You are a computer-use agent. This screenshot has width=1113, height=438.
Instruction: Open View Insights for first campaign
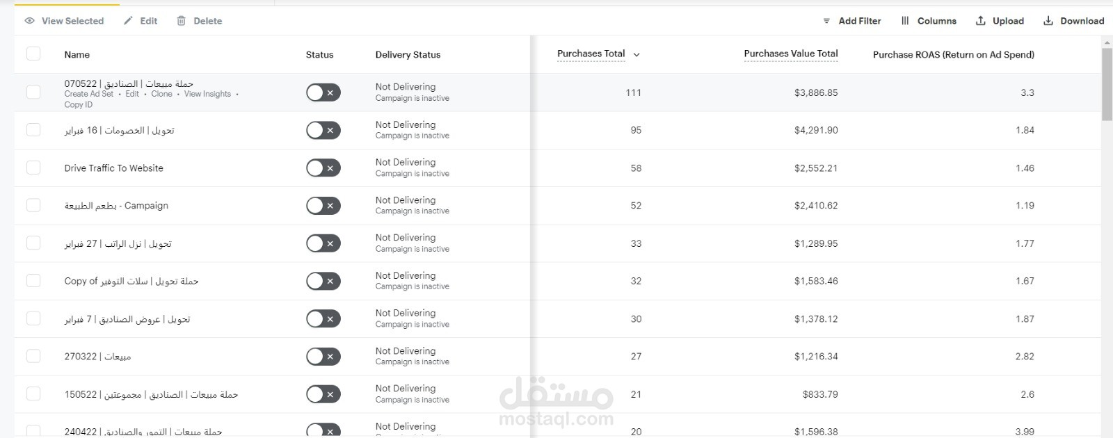pos(207,94)
